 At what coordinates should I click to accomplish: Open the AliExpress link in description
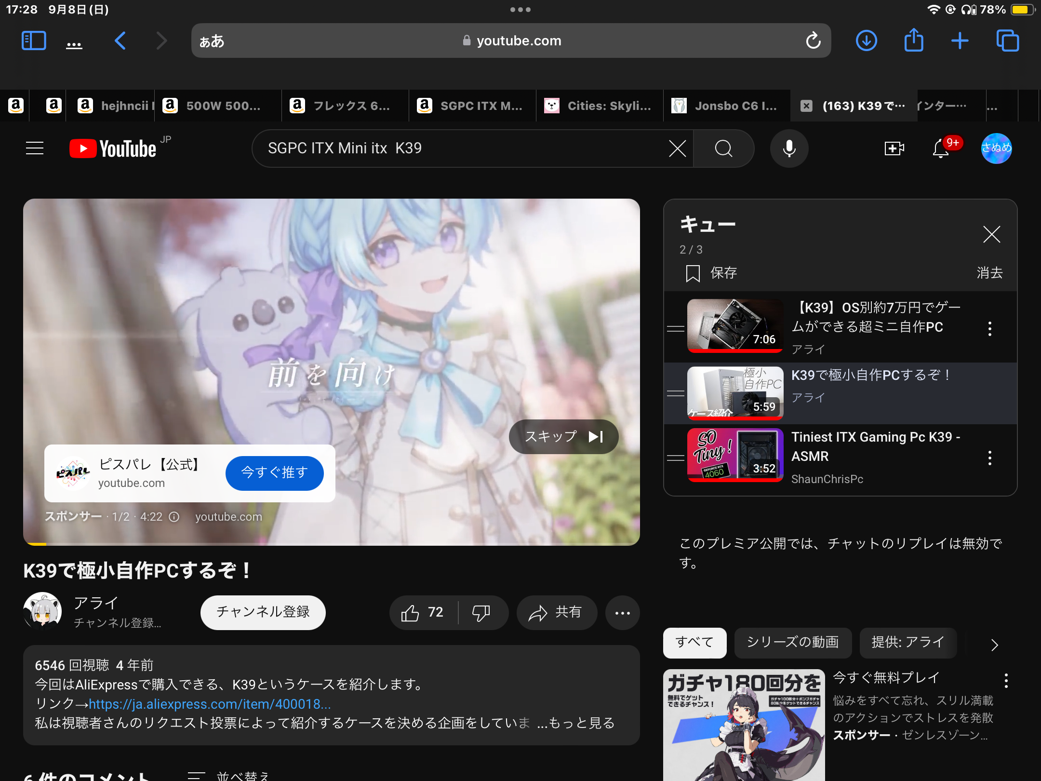pos(210,704)
